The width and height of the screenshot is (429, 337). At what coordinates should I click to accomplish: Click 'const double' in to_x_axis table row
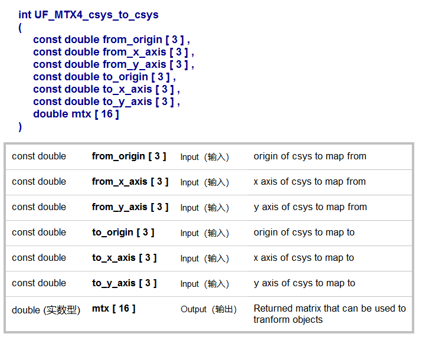(x=39, y=258)
